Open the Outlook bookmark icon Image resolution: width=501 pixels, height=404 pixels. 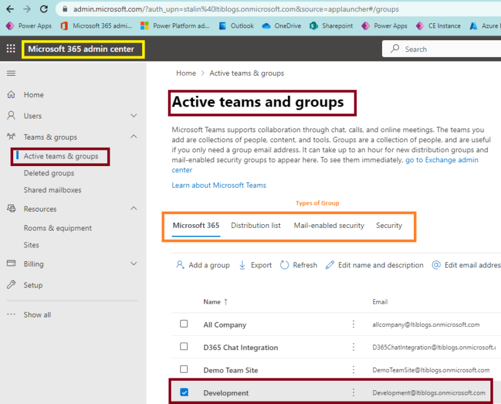pos(222,26)
